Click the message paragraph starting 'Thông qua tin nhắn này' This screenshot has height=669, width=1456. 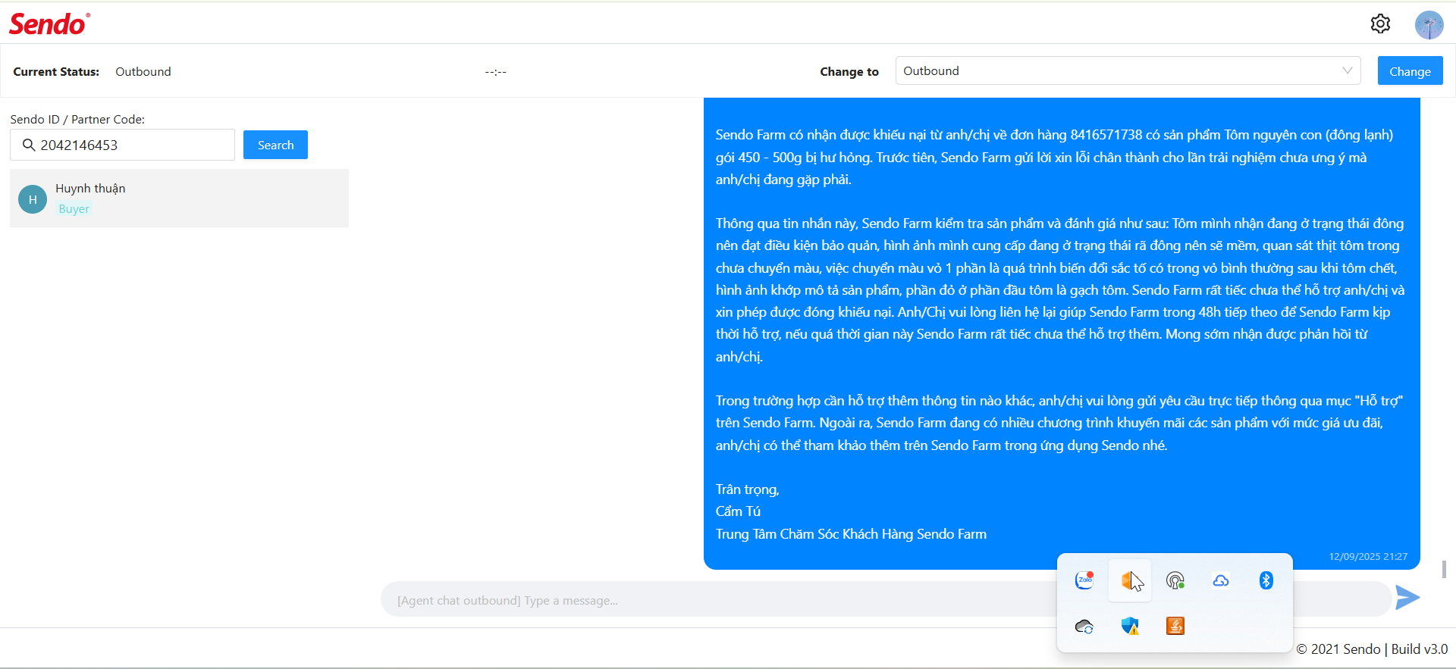point(1060,289)
